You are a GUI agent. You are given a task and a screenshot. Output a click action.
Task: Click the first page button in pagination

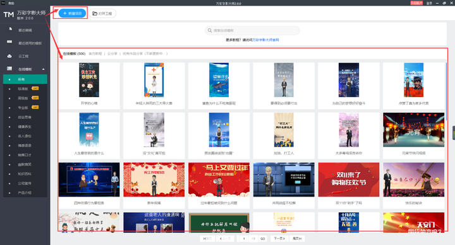(207, 239)
